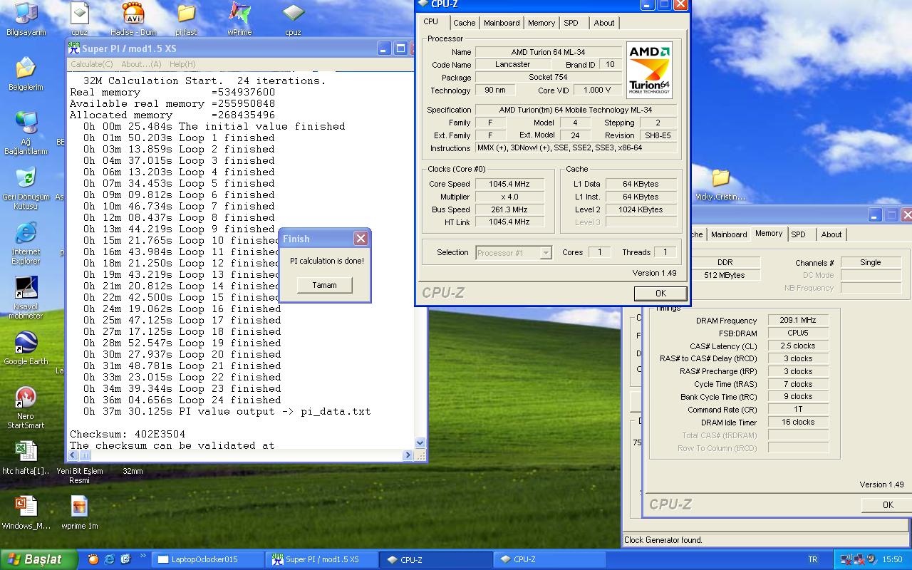Open Belgelerim folder icon
Viewport: 912px width, 570px height.
[x=26, y=68]
